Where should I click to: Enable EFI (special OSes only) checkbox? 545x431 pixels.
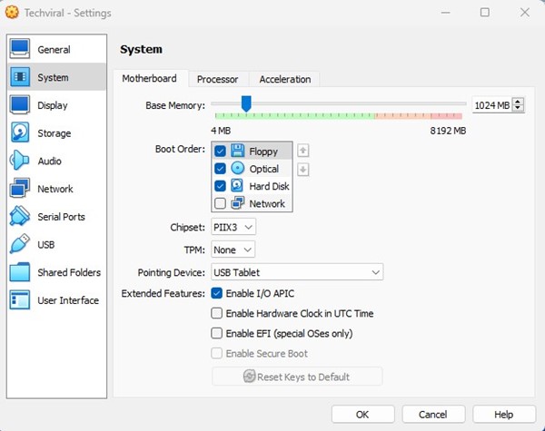tap(217, 333)
